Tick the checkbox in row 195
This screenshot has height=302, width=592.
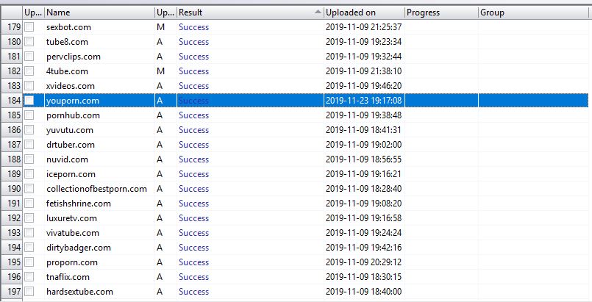(x=29, y=262)
